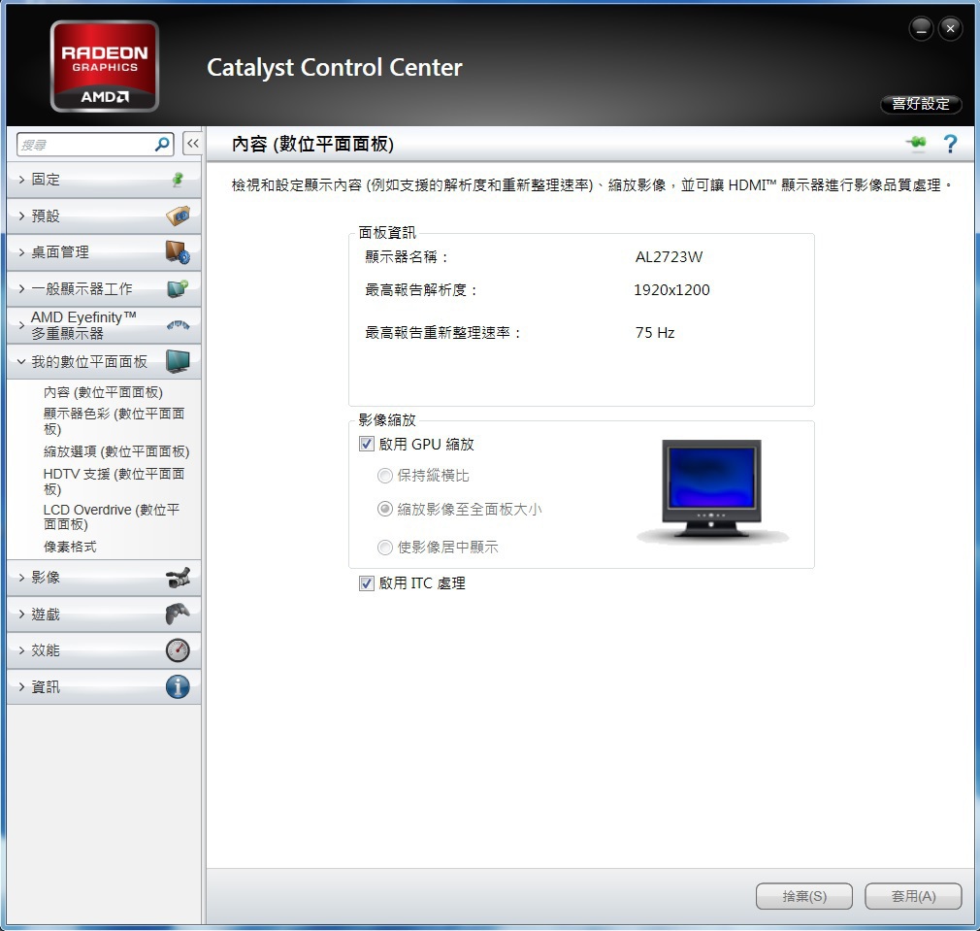Click the 我的數位平面面板 flat panel icon
The height and width of the screenshot is (931, 980).
[179, 361]
